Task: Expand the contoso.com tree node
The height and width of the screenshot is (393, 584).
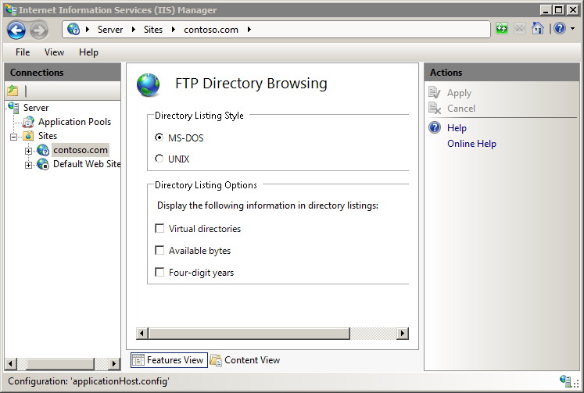Action: [28, 151]
